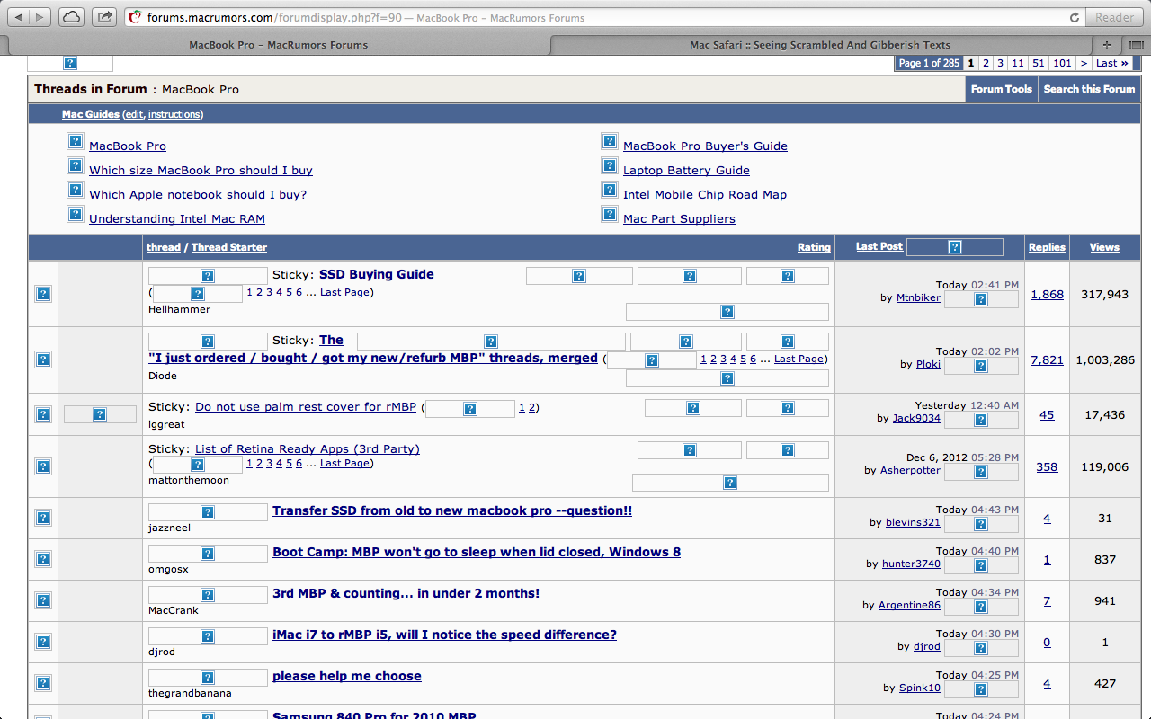
Task: Open the Page 1 of 285 selector
Action: pyautogui.click(x=929, y=63)
